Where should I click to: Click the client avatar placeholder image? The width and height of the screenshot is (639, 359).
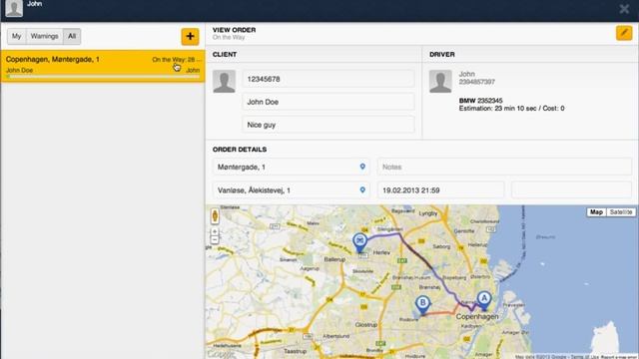point(224,81)
